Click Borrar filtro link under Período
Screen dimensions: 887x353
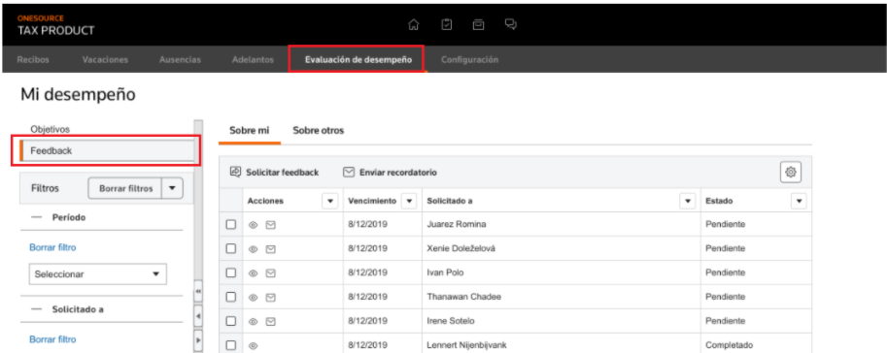point(52,247)
